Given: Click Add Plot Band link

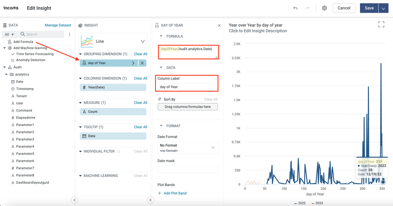Looking at the screenshot, I should pyautogui.click(x=172, y=193).
